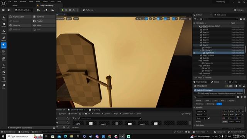Open the Mesh tool category in sidebar
Image resolution: width=247 pixels, height=139 pixels.
(x=3, y=52)
